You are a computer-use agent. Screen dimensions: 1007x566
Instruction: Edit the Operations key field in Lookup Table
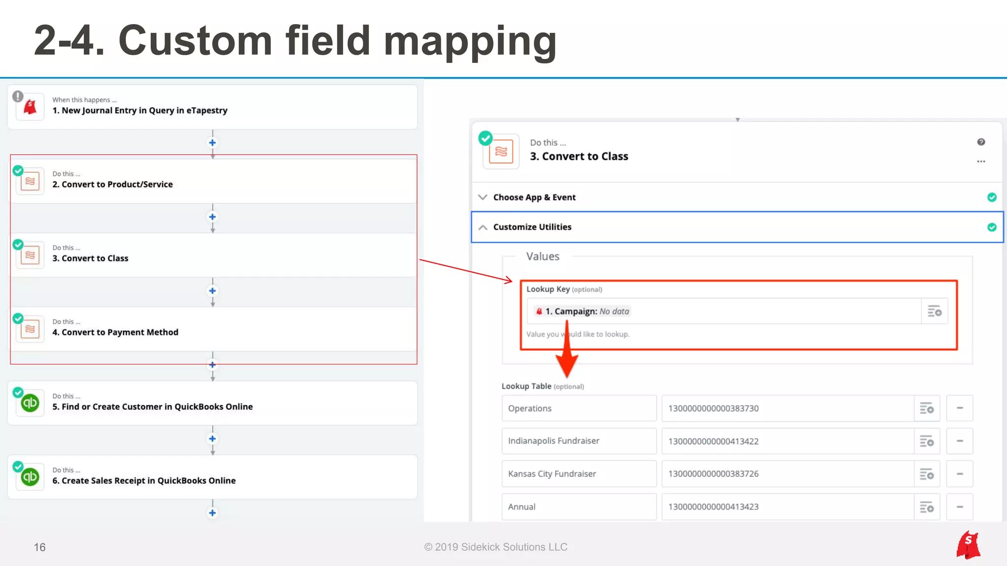pyautogui.click(x=579, y=408)
